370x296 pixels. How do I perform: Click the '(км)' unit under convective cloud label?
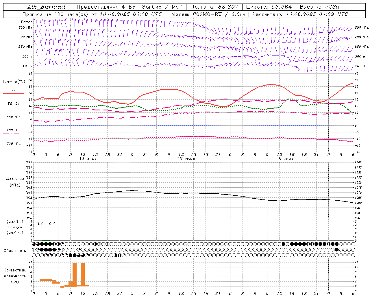(x=15, y=282)
